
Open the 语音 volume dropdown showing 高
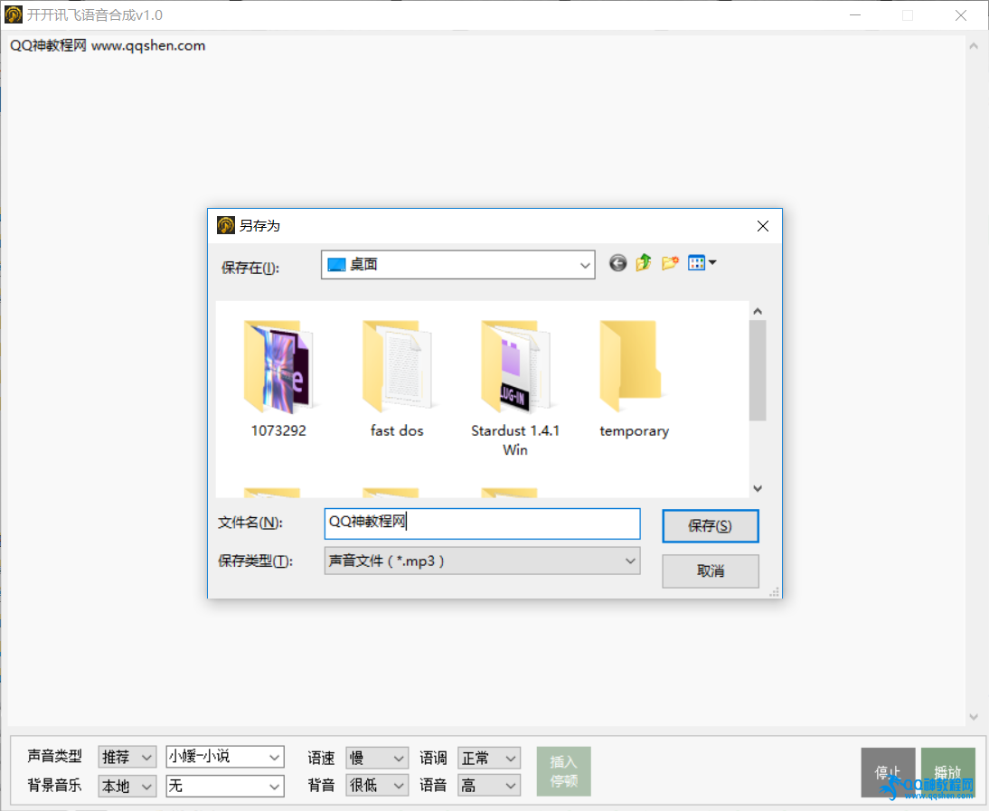(x=489, y=785)
